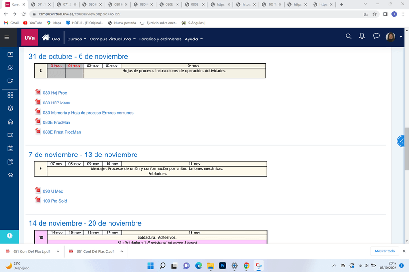Open the hamburger side menu
Image resolution: width=409 pixels, height=272 pixels.
(7, 37)
